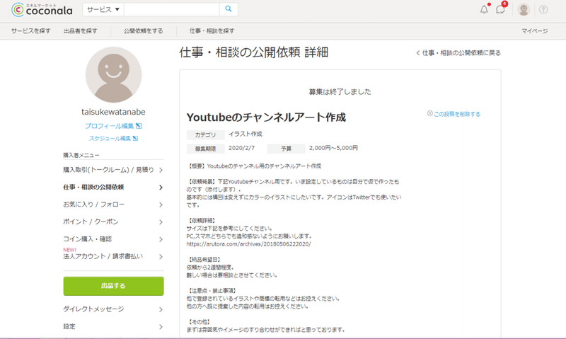
Task: Click the page heading 仕事・相談の公開依頼 詳細
Action: click(x=254, y=52)
